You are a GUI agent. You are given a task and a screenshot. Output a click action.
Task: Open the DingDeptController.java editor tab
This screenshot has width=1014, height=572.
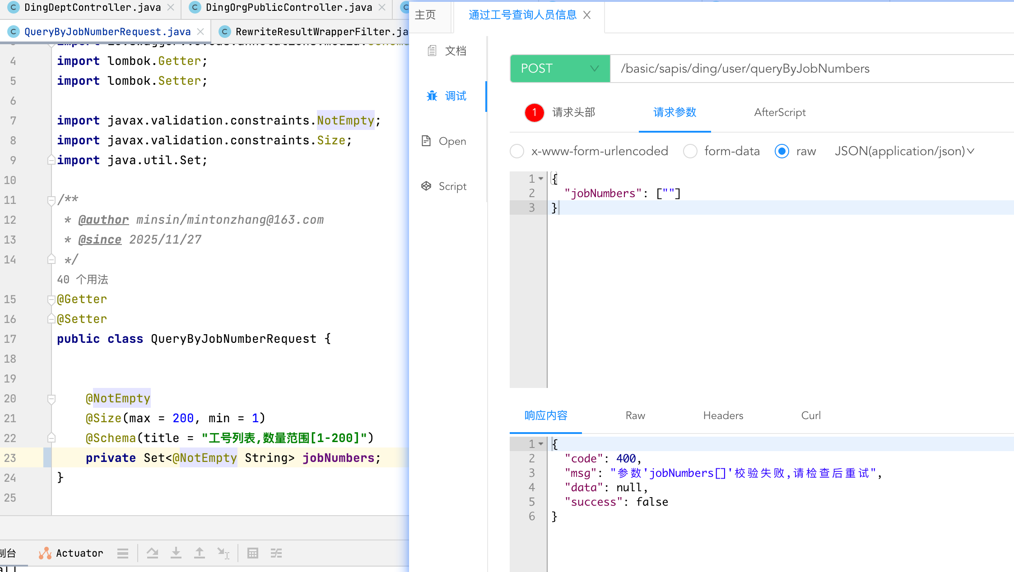click(92, 7)
